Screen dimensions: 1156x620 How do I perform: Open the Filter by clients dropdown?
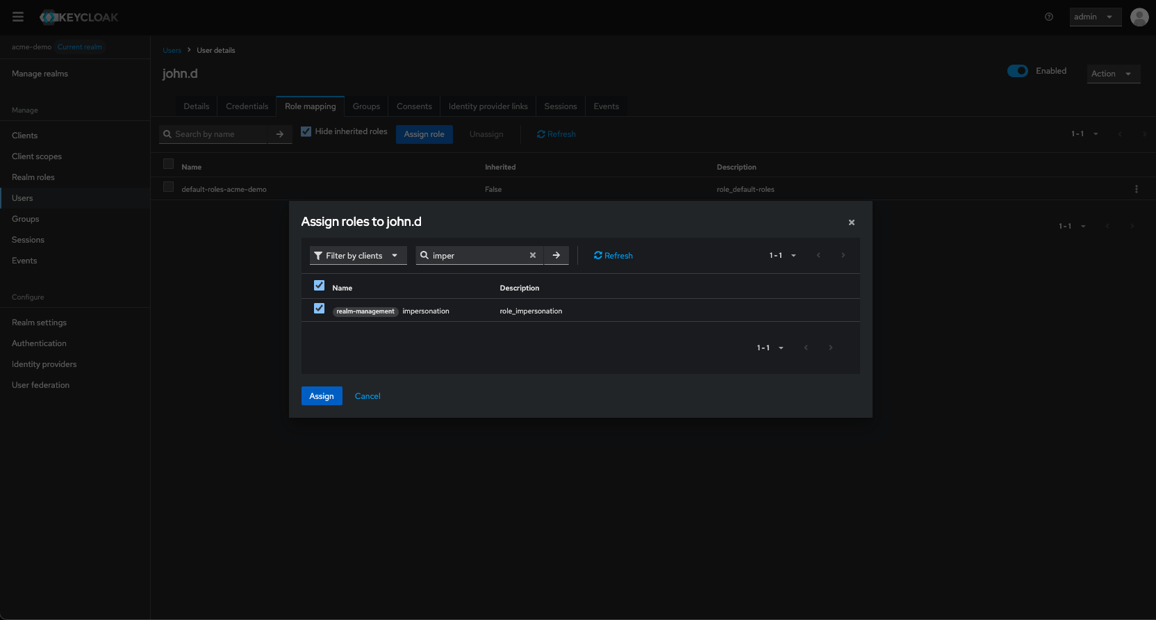pos(358,256)
